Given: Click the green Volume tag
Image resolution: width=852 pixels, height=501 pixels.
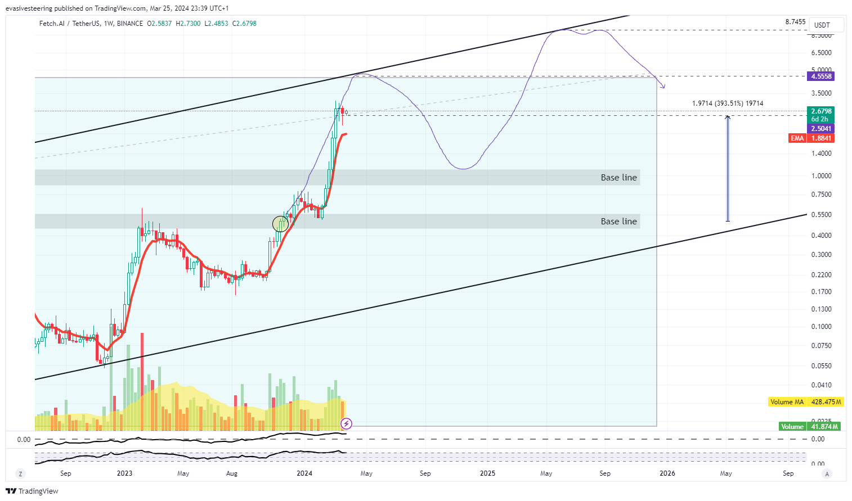Looking at the screenshot, I should click(792, 427).
